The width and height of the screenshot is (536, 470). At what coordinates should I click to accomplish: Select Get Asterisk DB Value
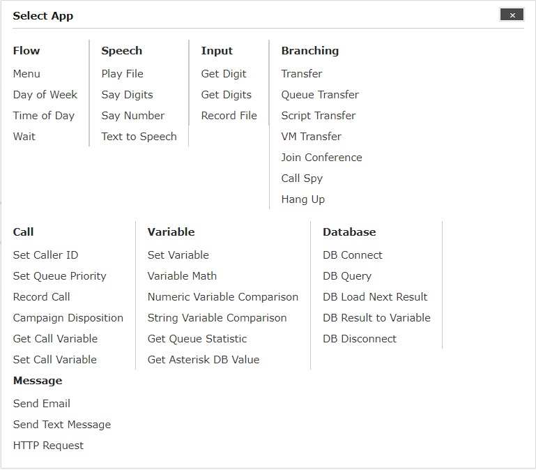(204, 360)
